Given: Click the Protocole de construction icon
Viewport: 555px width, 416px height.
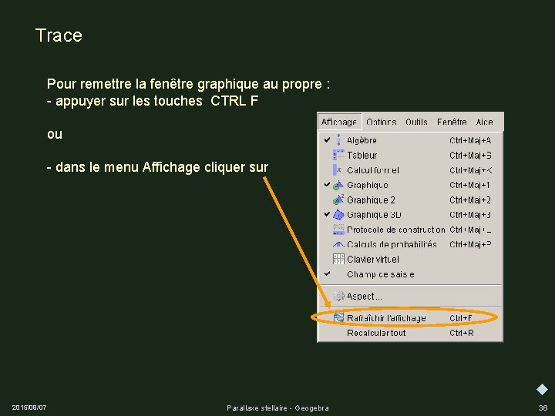Looking at the screenshot, I should click(x=338, y=230).
